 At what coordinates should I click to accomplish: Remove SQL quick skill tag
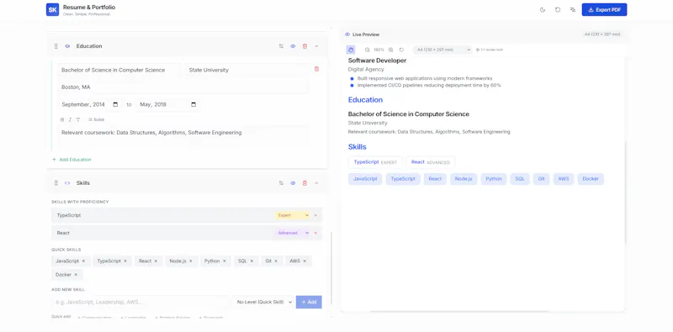pyautogui.click(x=252, y=261)
